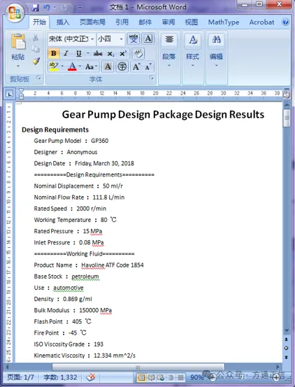Click the Subscript X₂ icon
The height and width of the screenshot is (387, 295).
point(110,54)
